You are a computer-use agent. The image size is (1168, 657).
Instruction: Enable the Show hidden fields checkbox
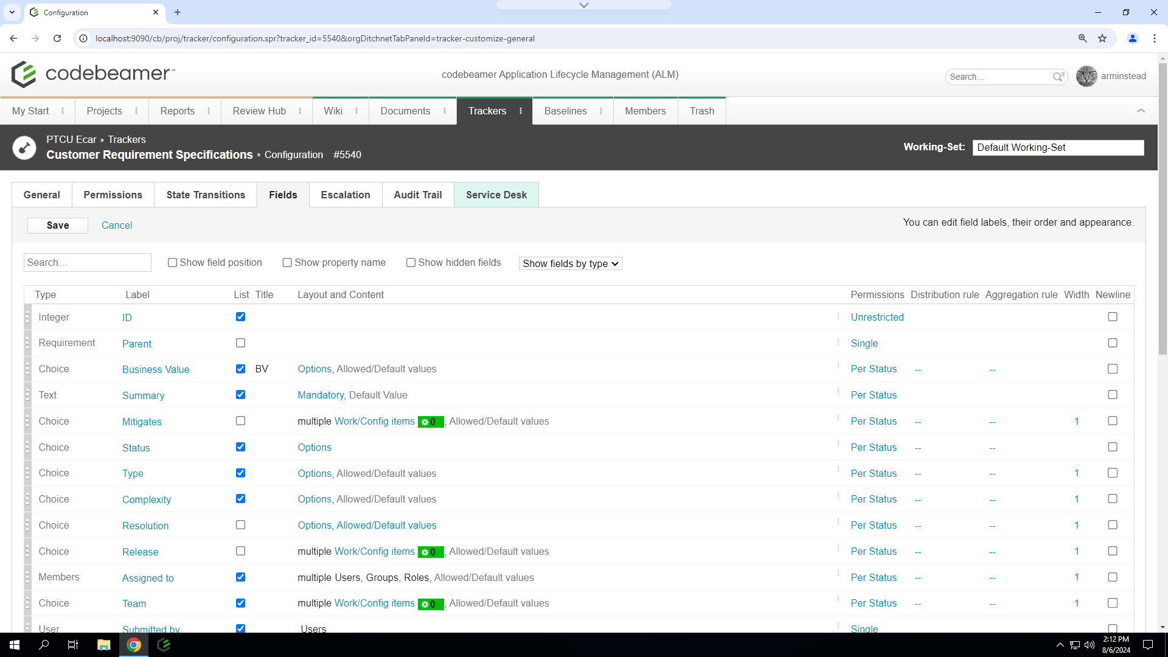pyautogui.click(x=411, y=262)
